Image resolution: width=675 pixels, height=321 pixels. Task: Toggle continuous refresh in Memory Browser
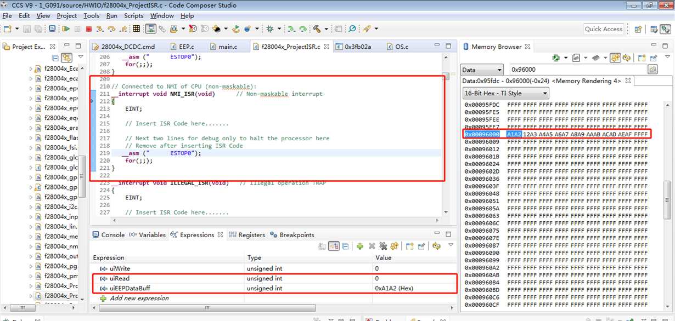(615, 58)
